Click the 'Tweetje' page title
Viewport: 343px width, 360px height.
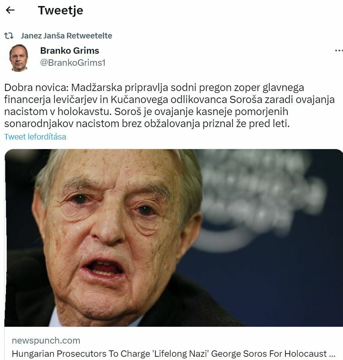point(61,10)
